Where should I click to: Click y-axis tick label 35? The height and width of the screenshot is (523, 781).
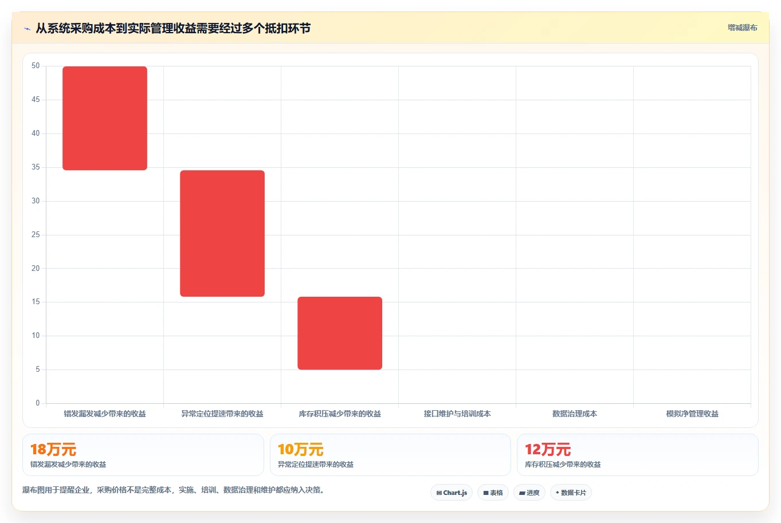[x=36, y=167]
